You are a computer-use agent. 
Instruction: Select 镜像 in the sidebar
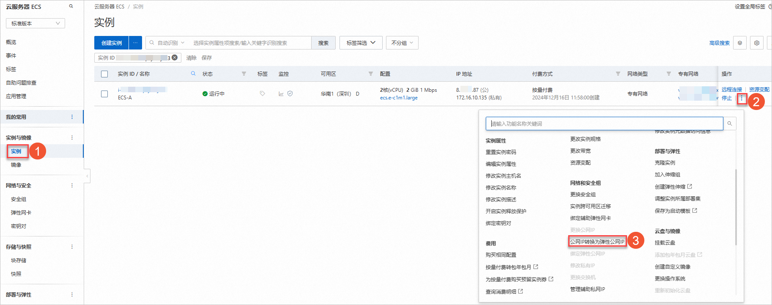[x=16, y=165]
